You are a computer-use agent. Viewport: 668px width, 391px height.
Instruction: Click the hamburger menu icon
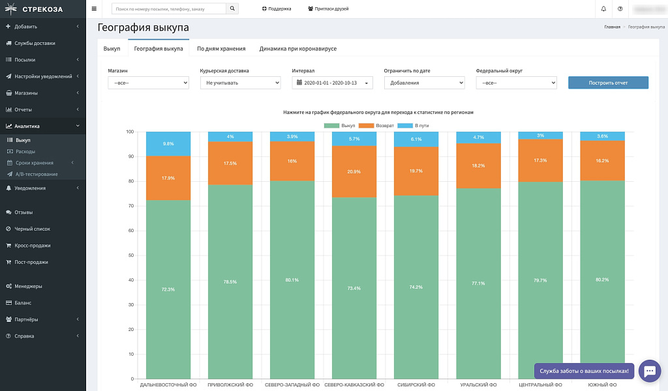click(94, 9)
